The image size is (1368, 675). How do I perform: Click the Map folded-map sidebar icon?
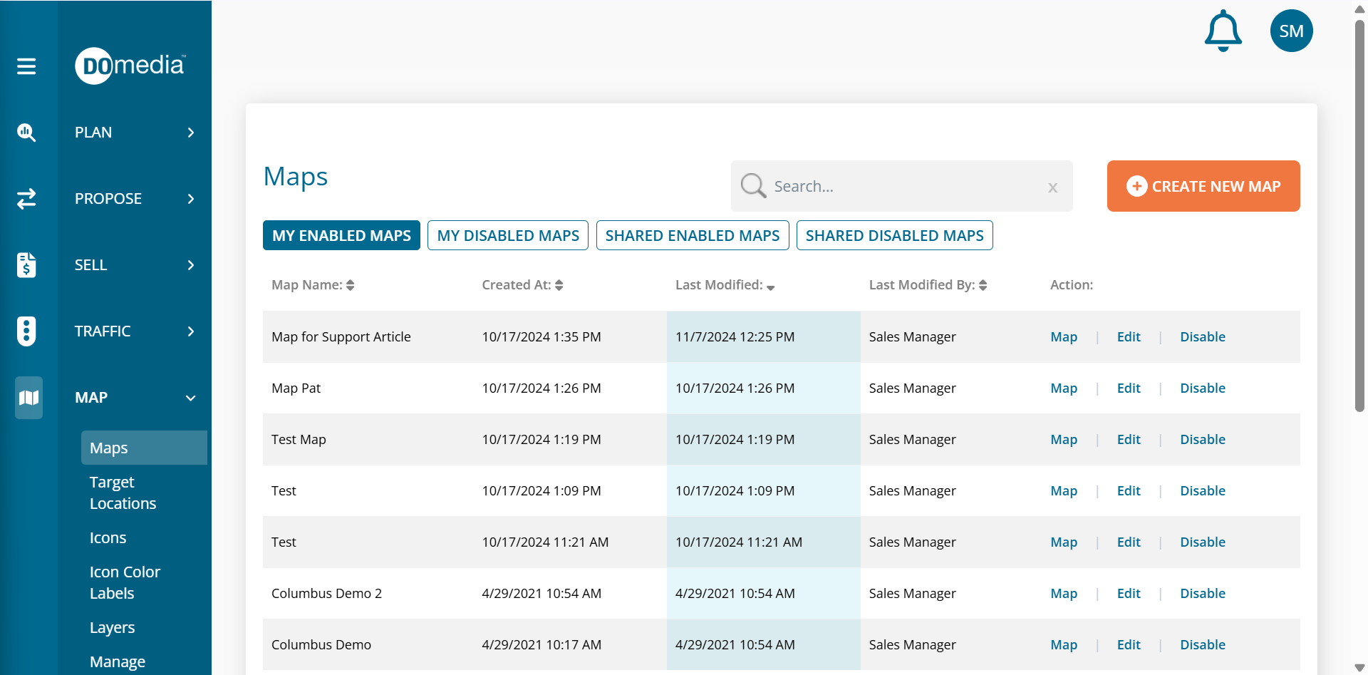[x=28, y=398]
